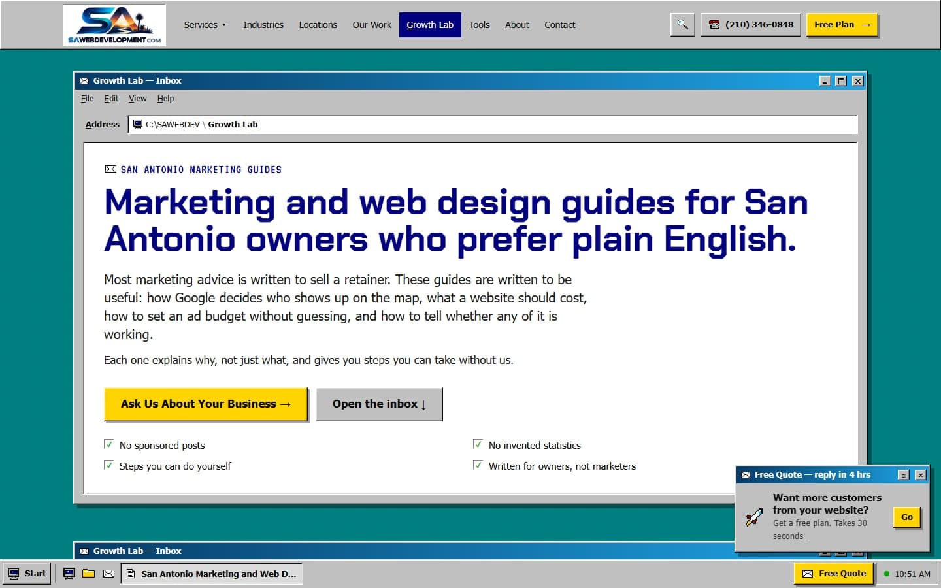Screen dimensions: 941x588
Task: Click the rocket icon in Free Quote popup
Action: point(754,517)
